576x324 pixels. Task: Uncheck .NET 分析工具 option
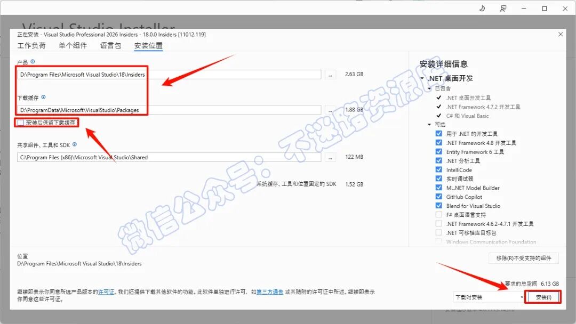438,161
